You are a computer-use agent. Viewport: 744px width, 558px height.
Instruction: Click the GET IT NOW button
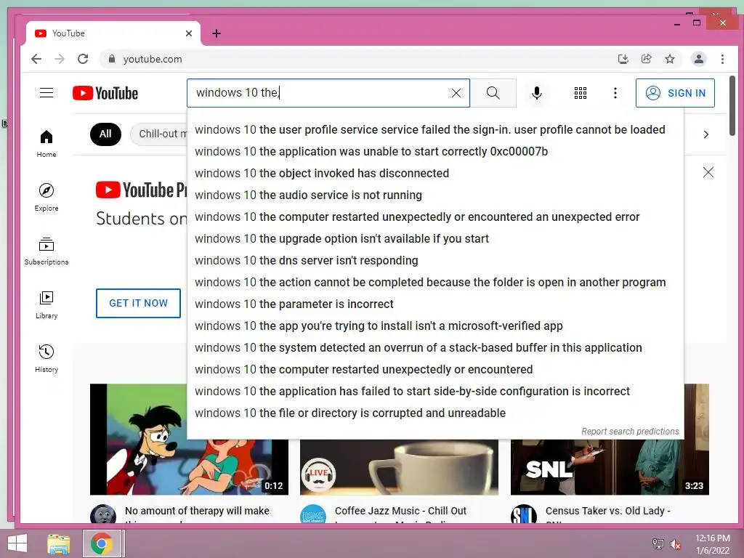pyautogui.click(x=138, y=303)
